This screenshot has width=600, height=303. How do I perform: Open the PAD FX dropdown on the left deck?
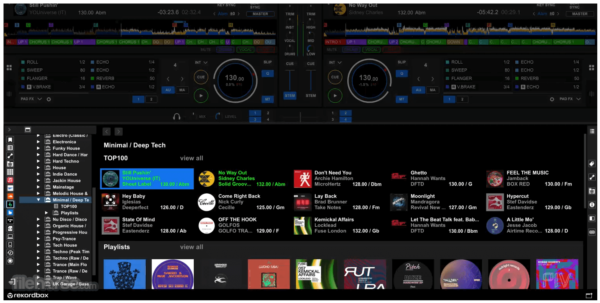(31, 99)
